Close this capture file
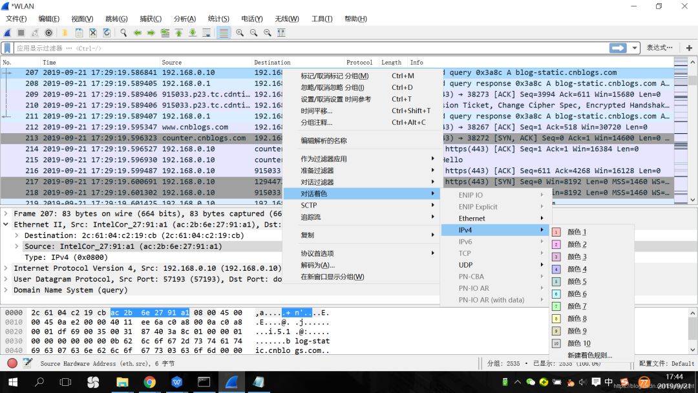This screenshot has height=393, width=698. point(92,32)
